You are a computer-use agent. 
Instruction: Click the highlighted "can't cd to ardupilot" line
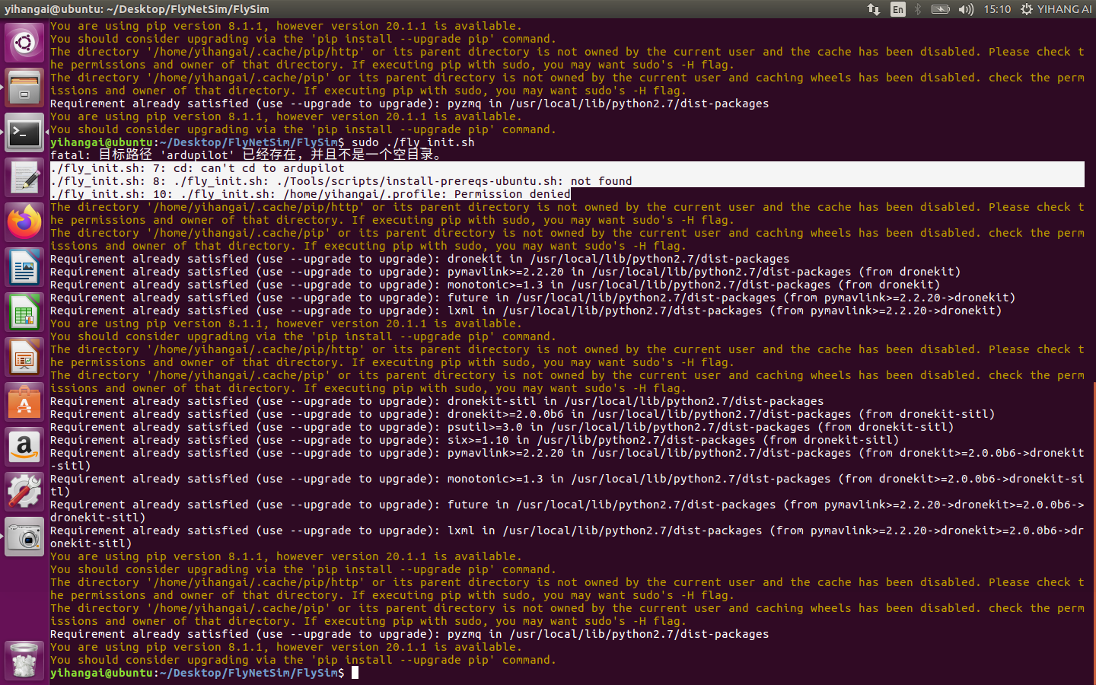click(197, 168)
